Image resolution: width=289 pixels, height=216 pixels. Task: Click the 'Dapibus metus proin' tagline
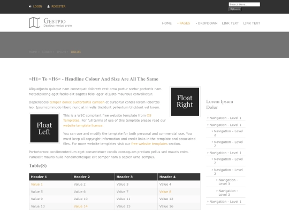click(x=58, y=26)
